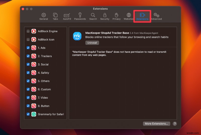Image resolution: width=201 pixels, height=135 pixels.
Task: Toggle the 8. Button extension checkbox
Action: pyautogui.click(x=28, y=106)
